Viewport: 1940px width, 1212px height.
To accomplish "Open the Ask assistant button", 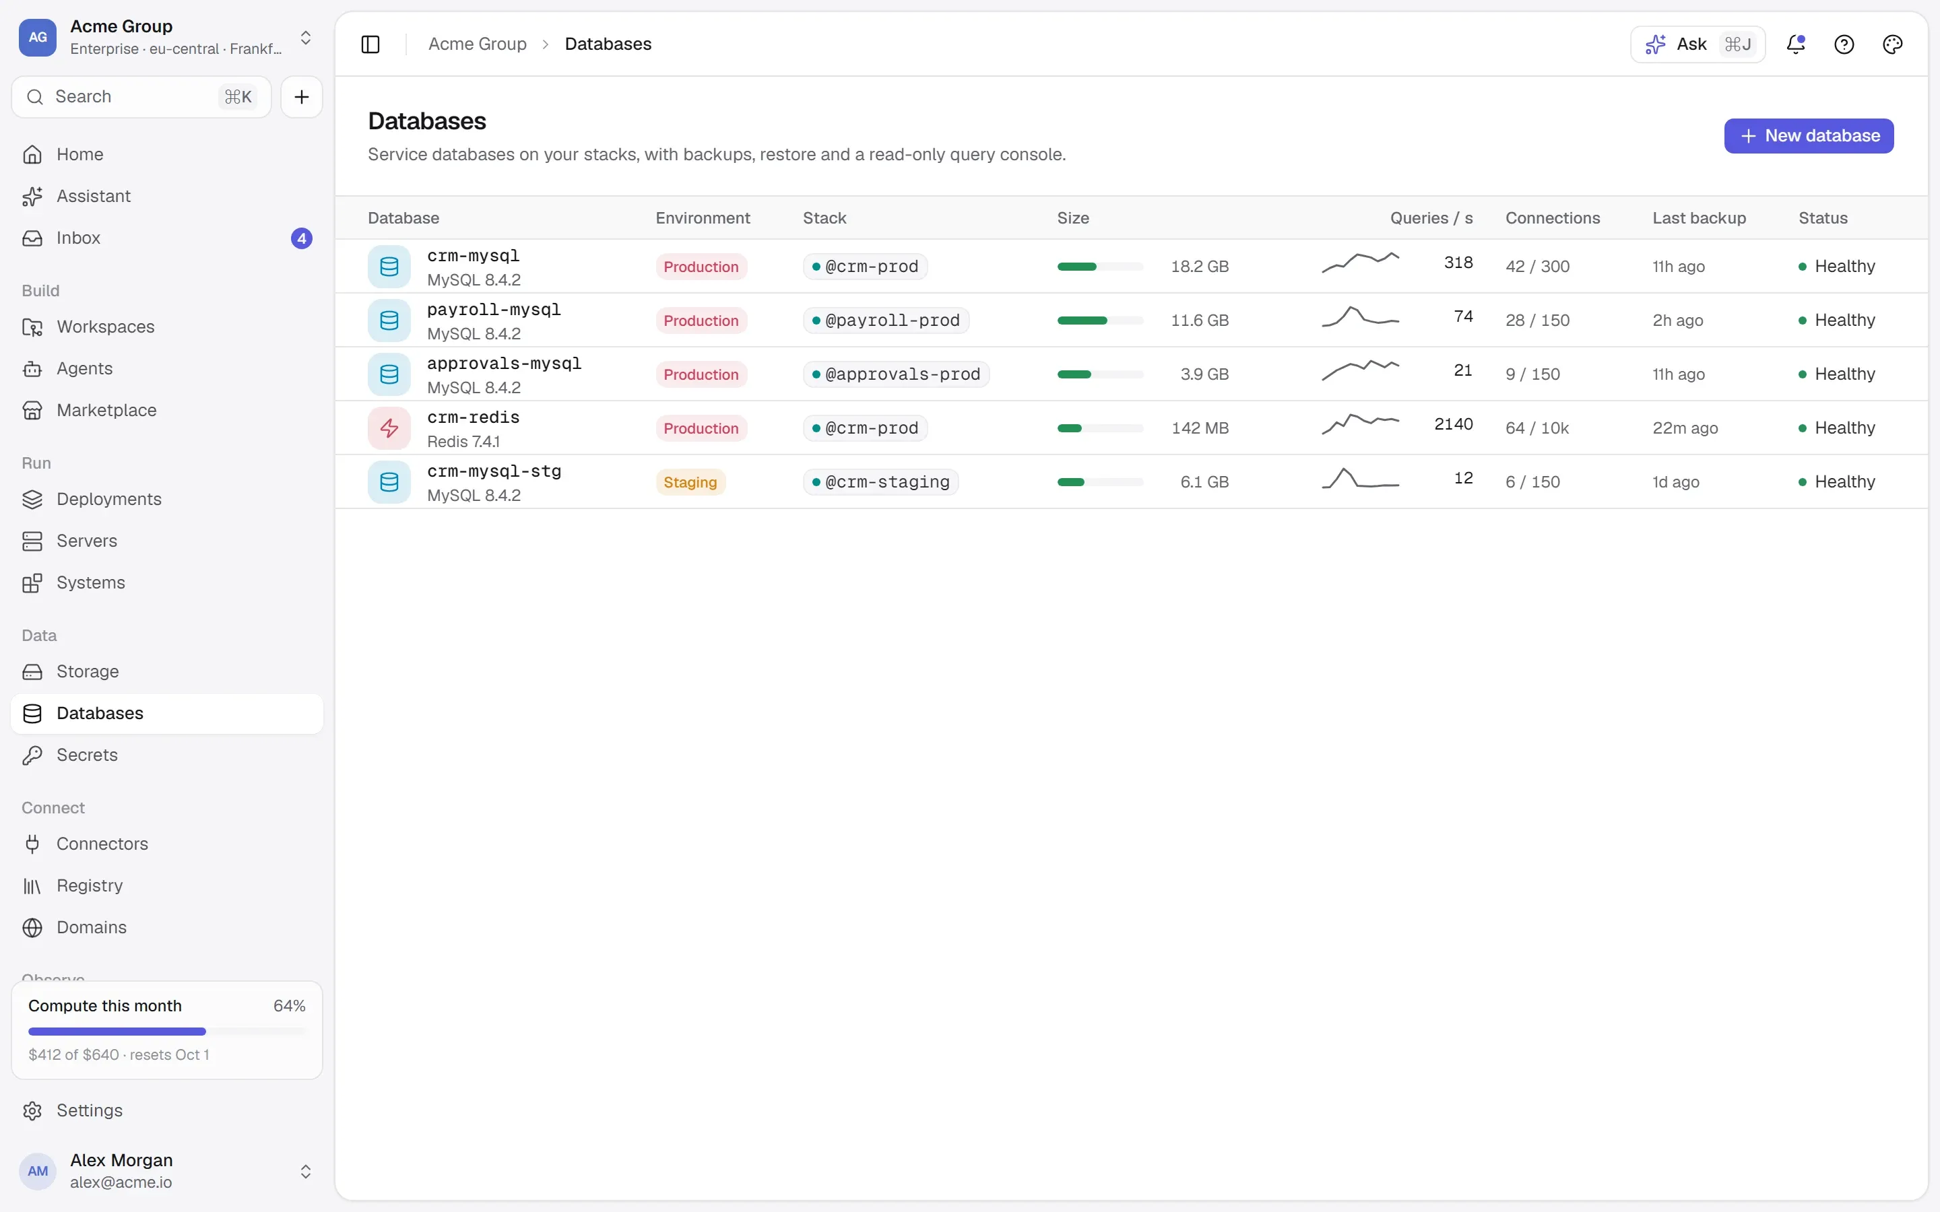I will tap(1698, 44).
